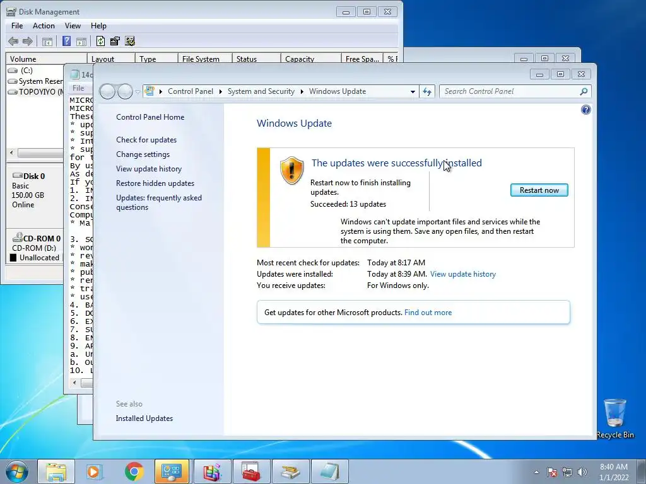This screenshot has width=646, height=484.
Task: Expand root arrow before Control Panel breadcrumb
Action: pos(161,91)
